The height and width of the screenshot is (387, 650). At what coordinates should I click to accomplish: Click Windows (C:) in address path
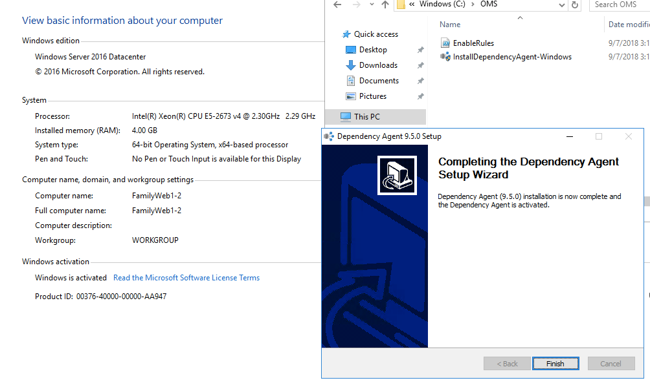(442, 4)
